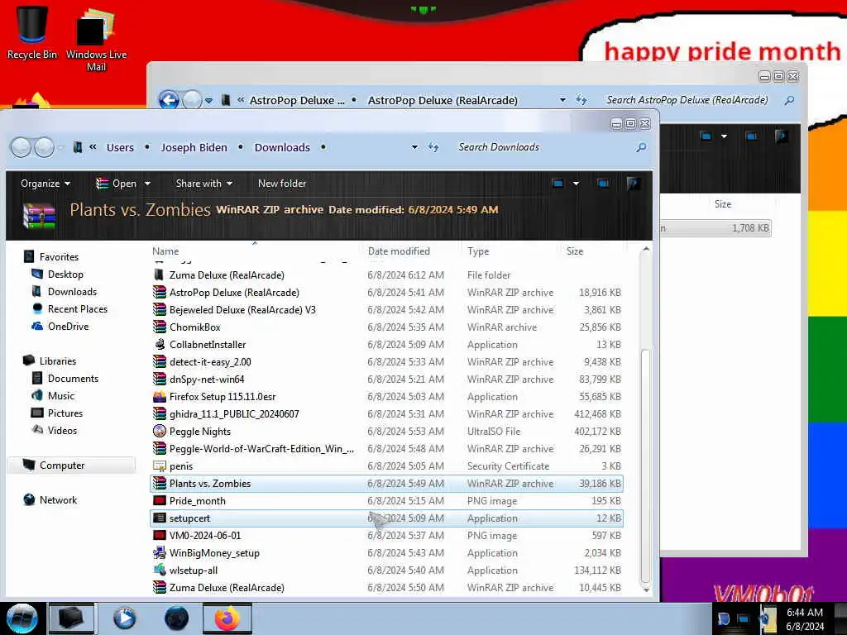847x635 pixels.
Task: Select the Peggle Nights disc icon
Action: coord(160,431)
